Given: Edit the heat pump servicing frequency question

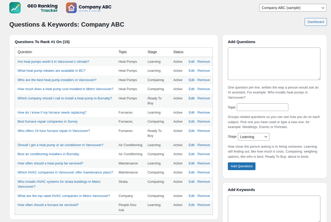Looking at the screenshot, I should (192, 163).
